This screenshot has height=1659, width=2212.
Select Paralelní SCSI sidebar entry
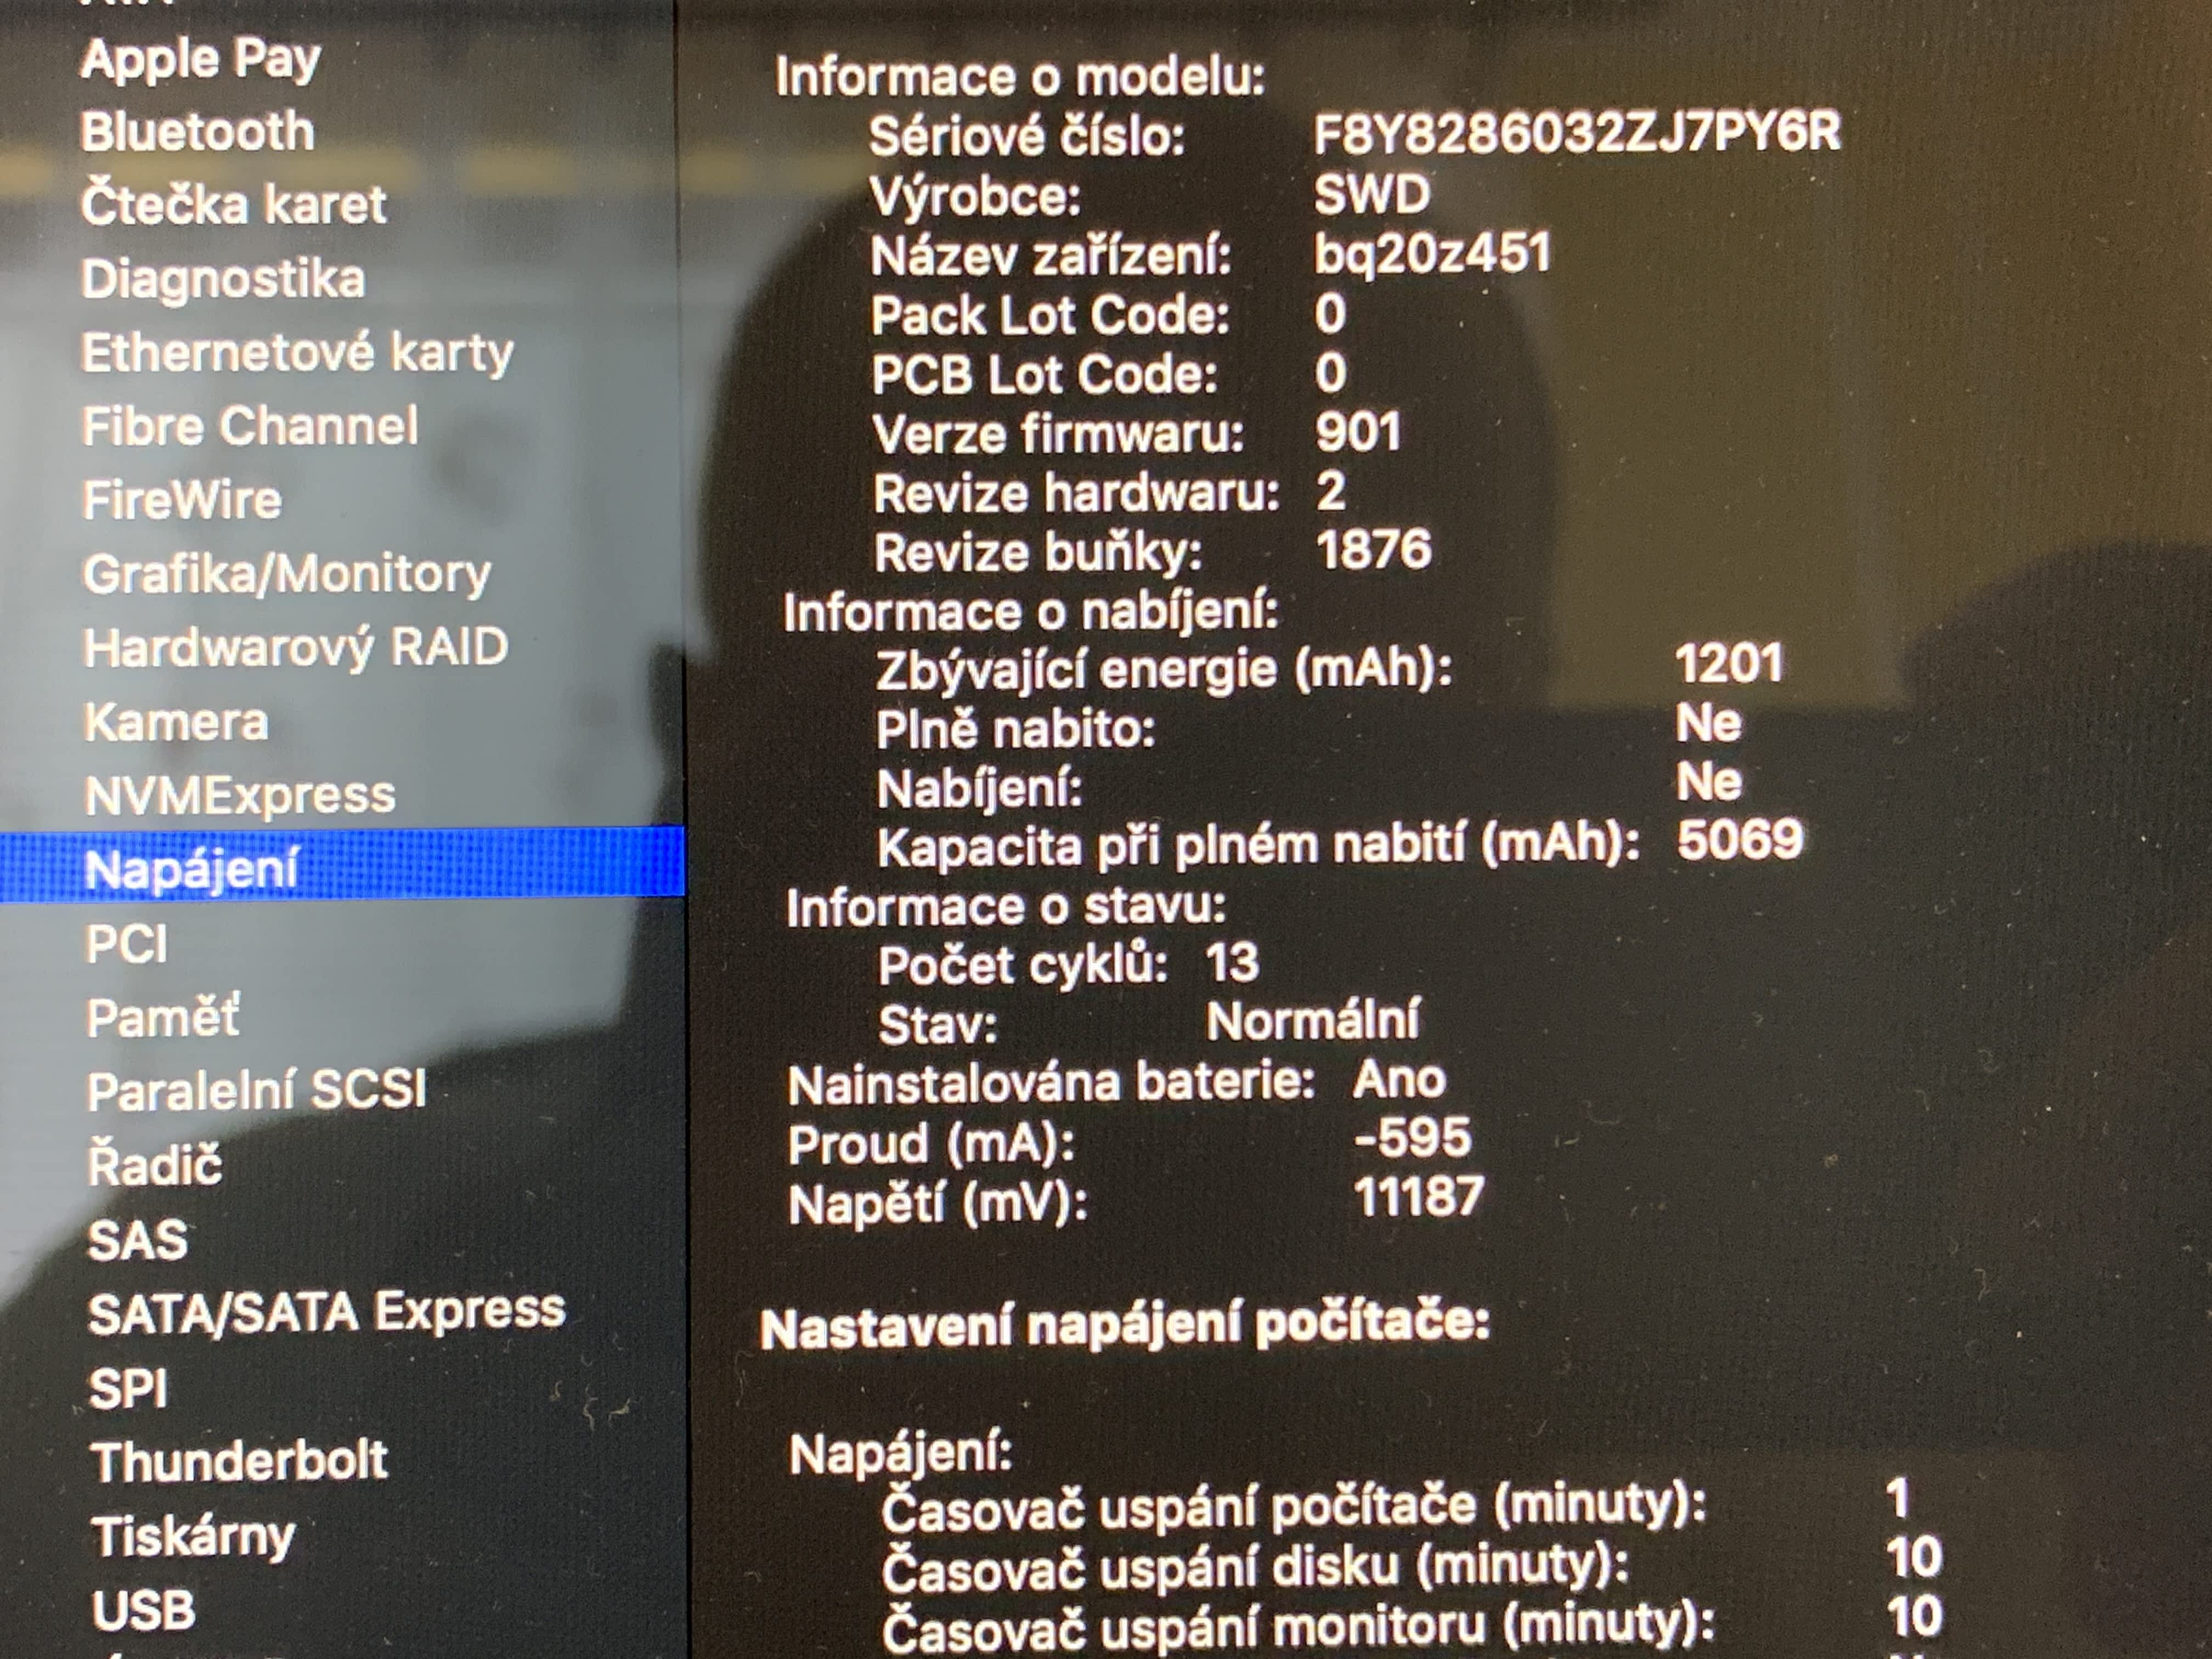256,1091
